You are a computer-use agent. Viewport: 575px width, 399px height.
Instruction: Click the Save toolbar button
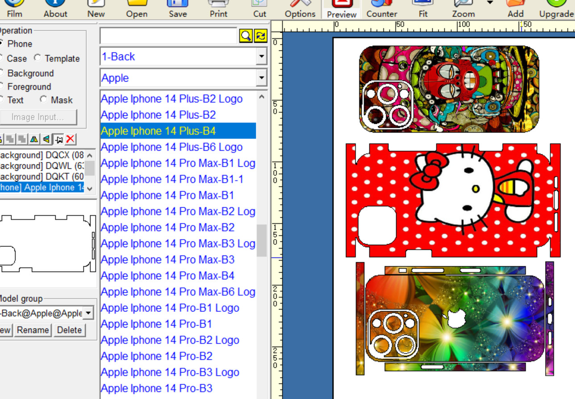(178, 9)
